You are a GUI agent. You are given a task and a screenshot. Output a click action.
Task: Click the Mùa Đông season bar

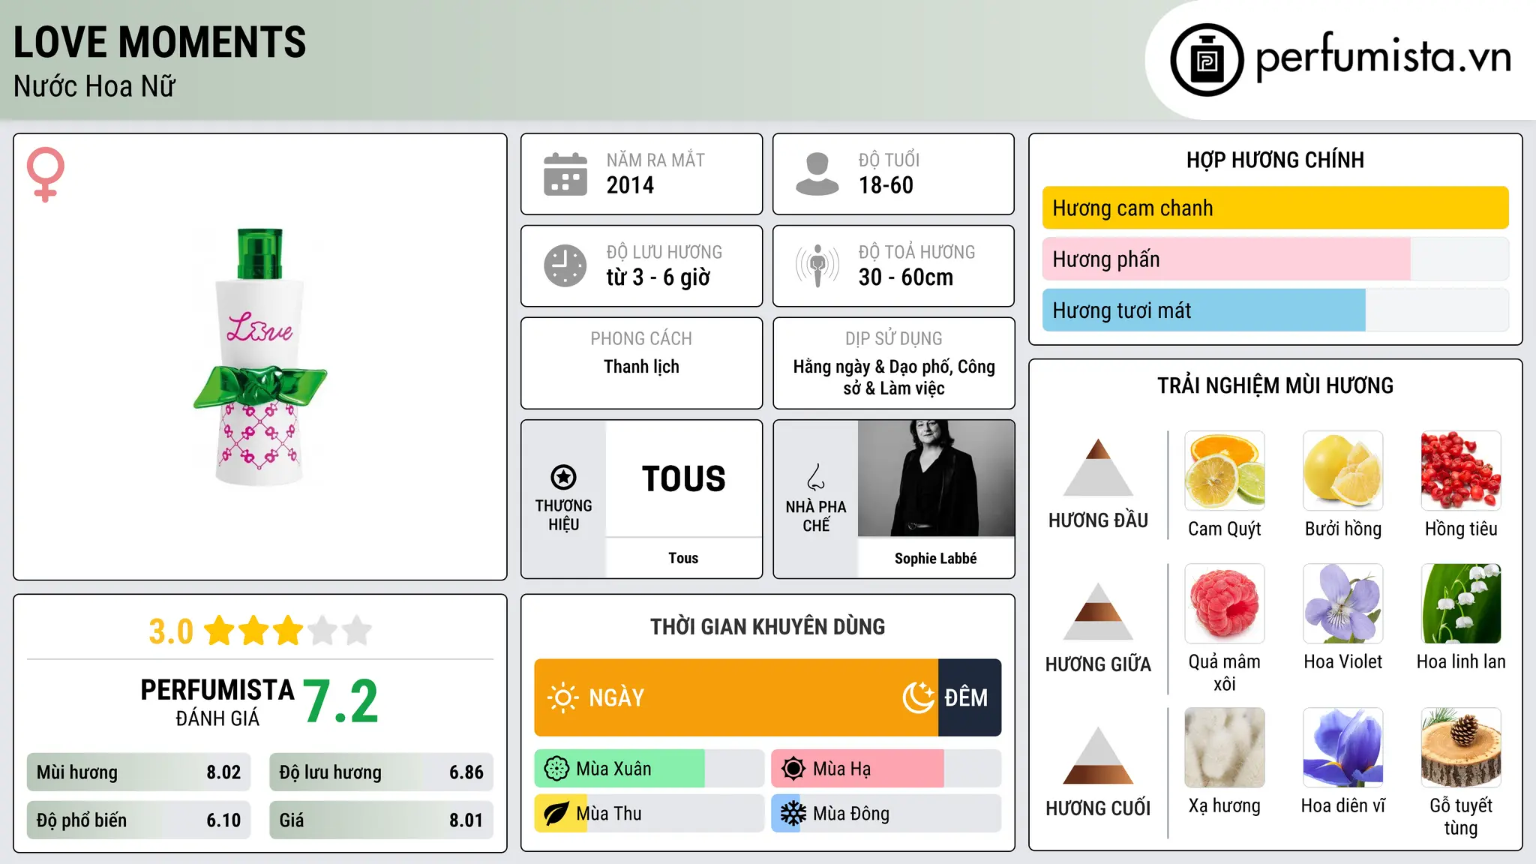click(886, 814)
